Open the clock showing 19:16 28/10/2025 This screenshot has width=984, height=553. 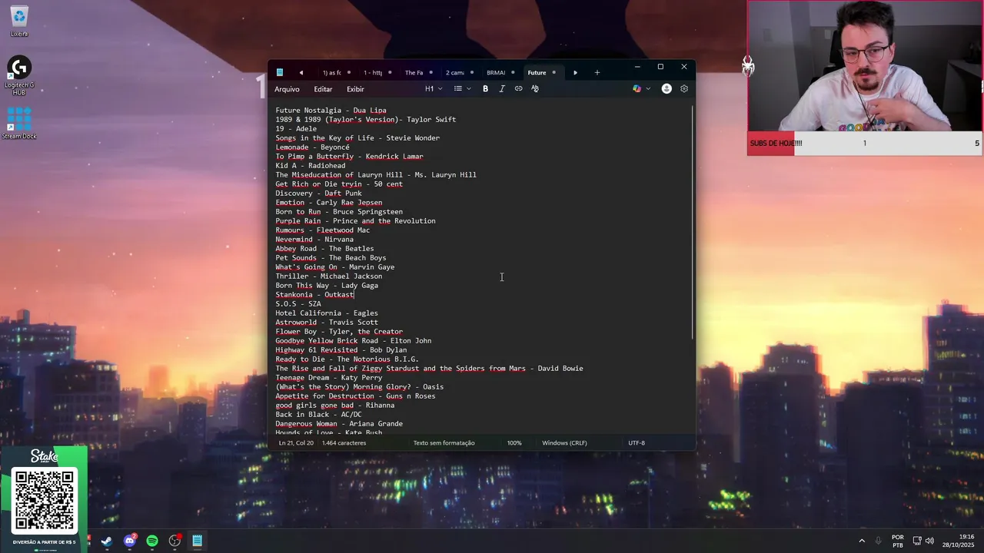coord(960,541)
